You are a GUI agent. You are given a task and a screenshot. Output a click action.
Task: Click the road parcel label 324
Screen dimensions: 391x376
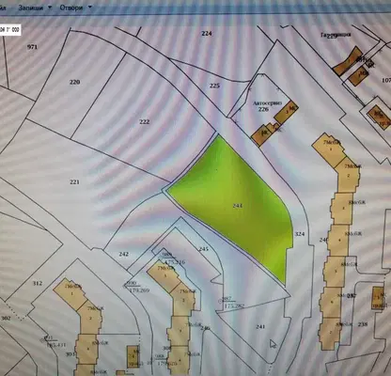click(300, 234)
